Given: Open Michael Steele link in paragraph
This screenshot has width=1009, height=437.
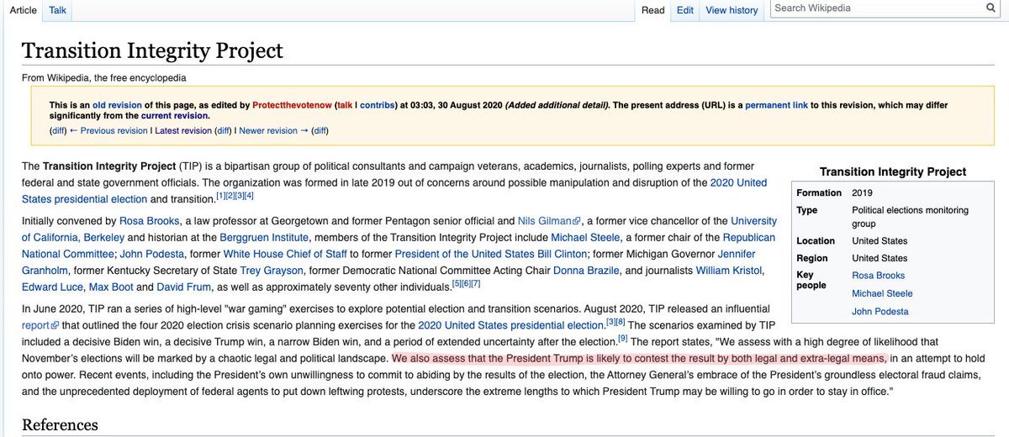Looking at the screenshot, I should click(586, 238).
